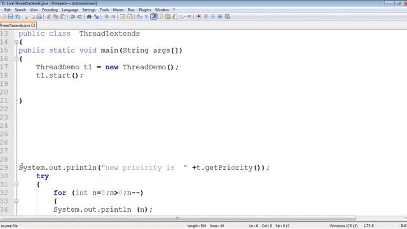The width and height of the screenshot is (407, 229).
Task: Click 'for (int n=5;n>0;n--)' on line 32
Action: coord(99,193)
